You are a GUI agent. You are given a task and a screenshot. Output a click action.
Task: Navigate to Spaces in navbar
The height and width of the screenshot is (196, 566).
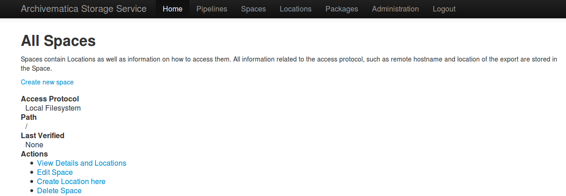coord(253,9)
